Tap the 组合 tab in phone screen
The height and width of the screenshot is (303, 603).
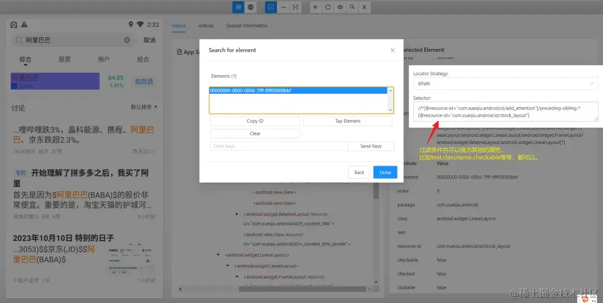tap(143, 59)
